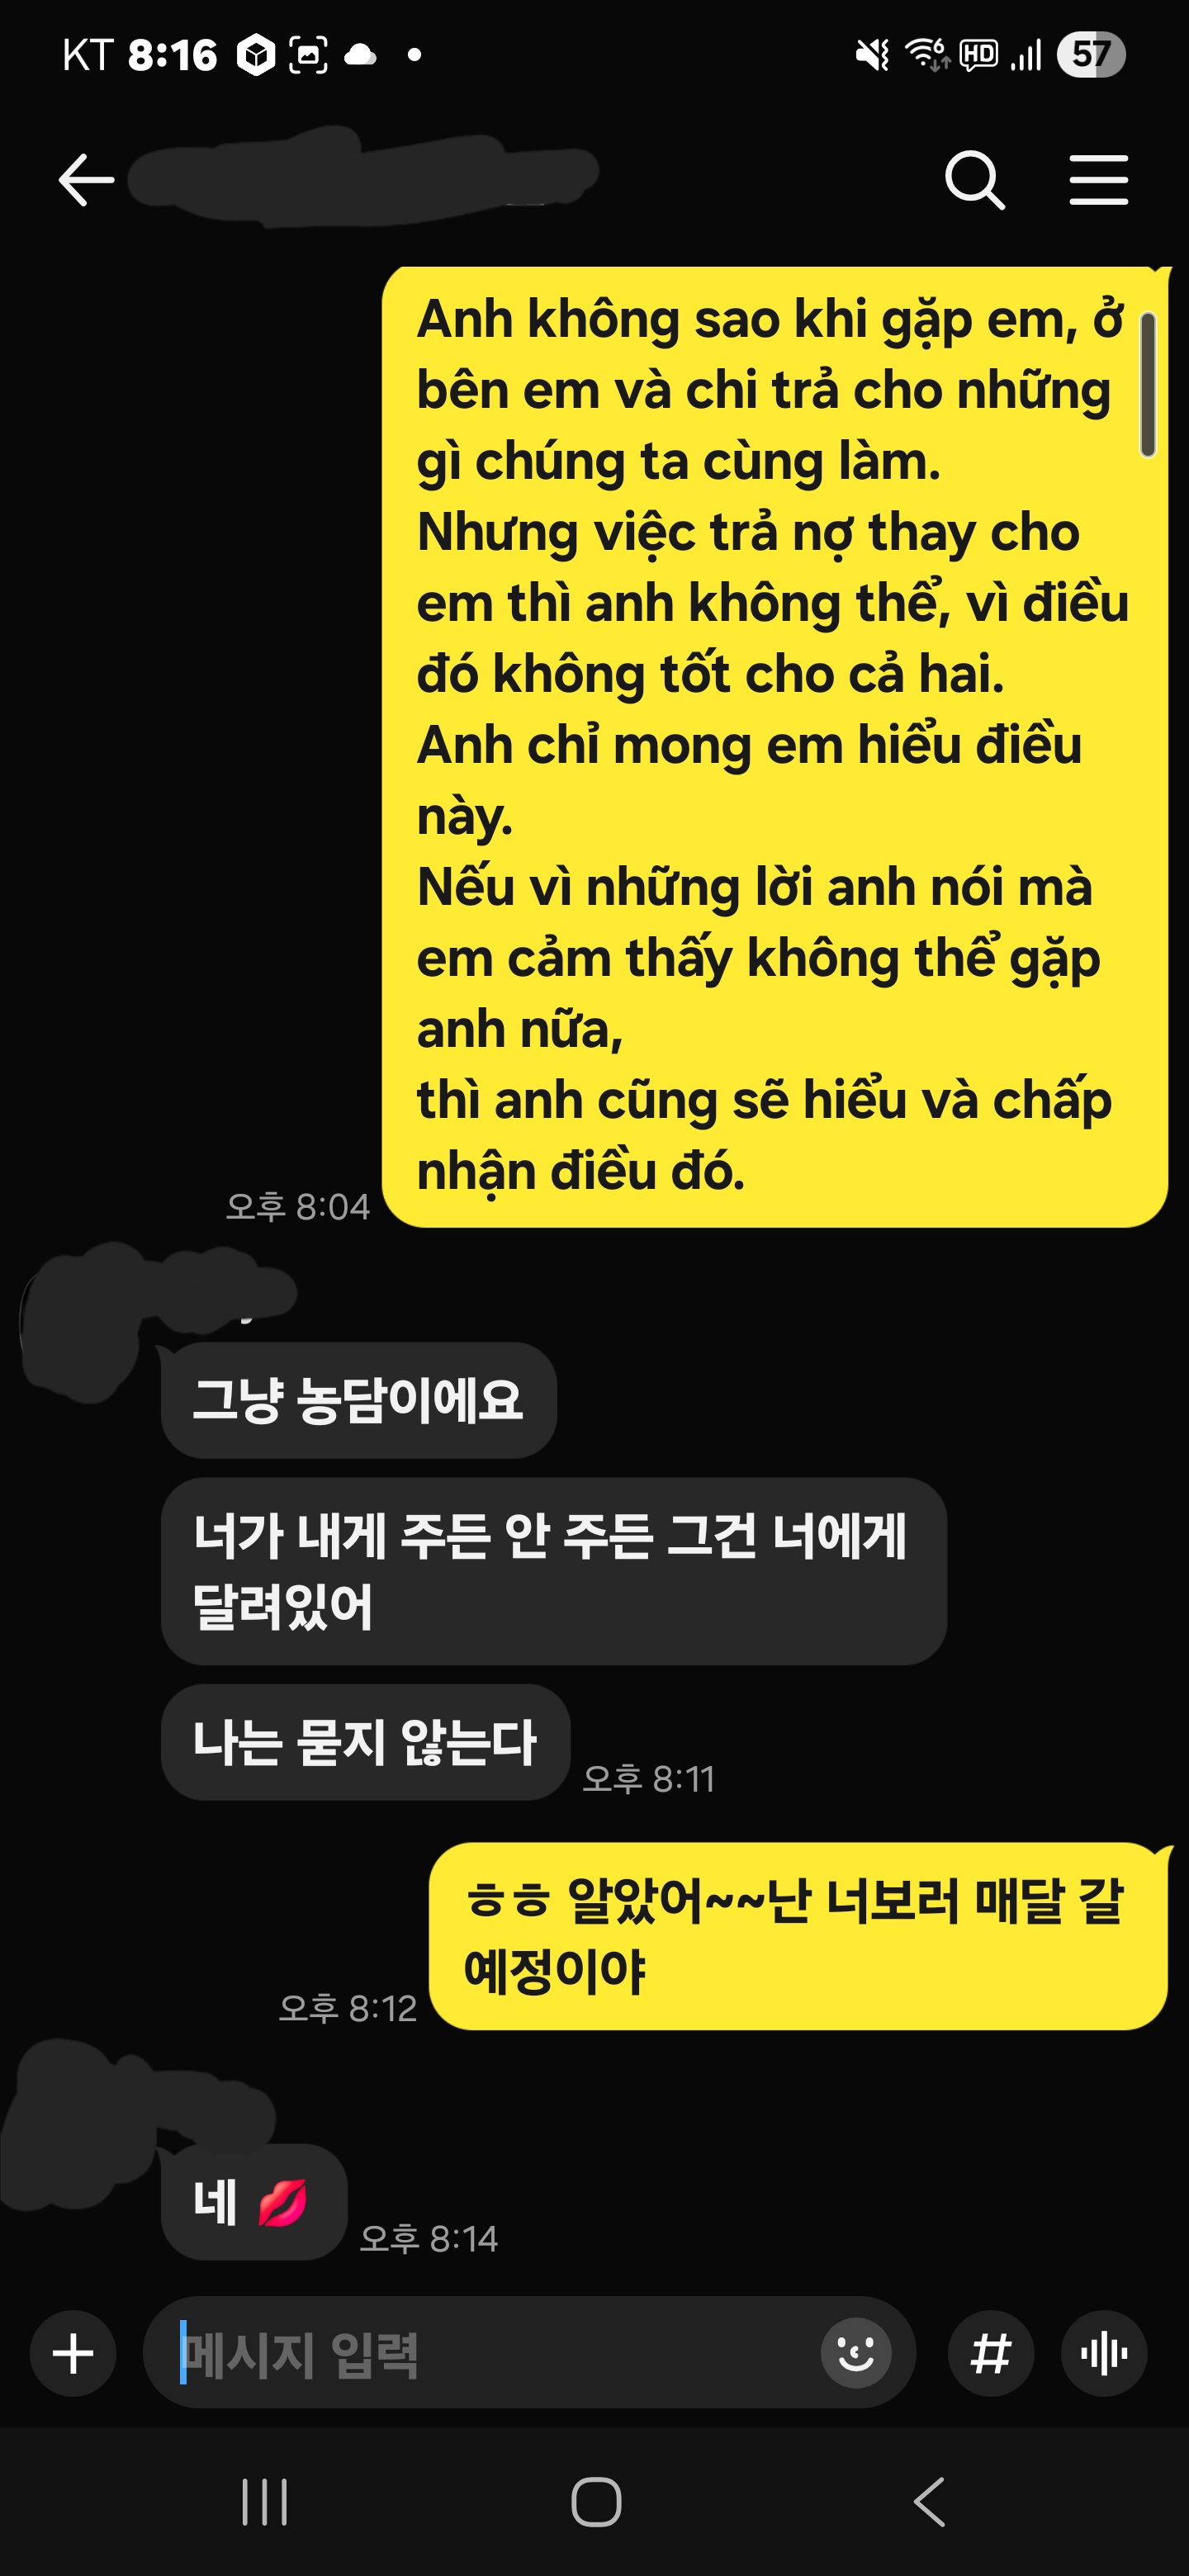Tap the Android recent apps button
Screen dimensions: 1189x2576
point(265,2502)
